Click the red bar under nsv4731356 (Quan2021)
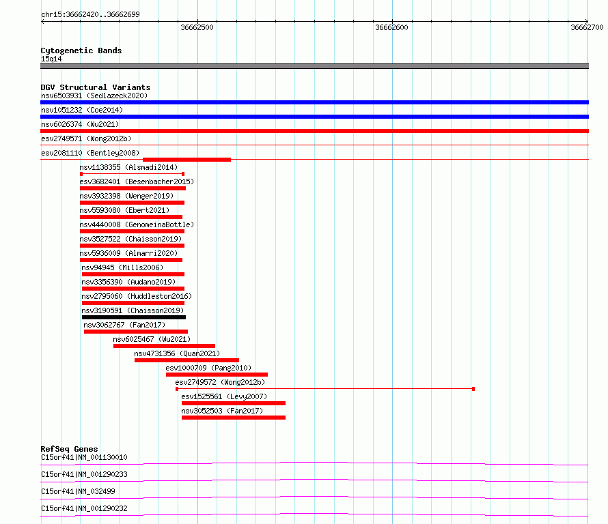 pos(187,360)
